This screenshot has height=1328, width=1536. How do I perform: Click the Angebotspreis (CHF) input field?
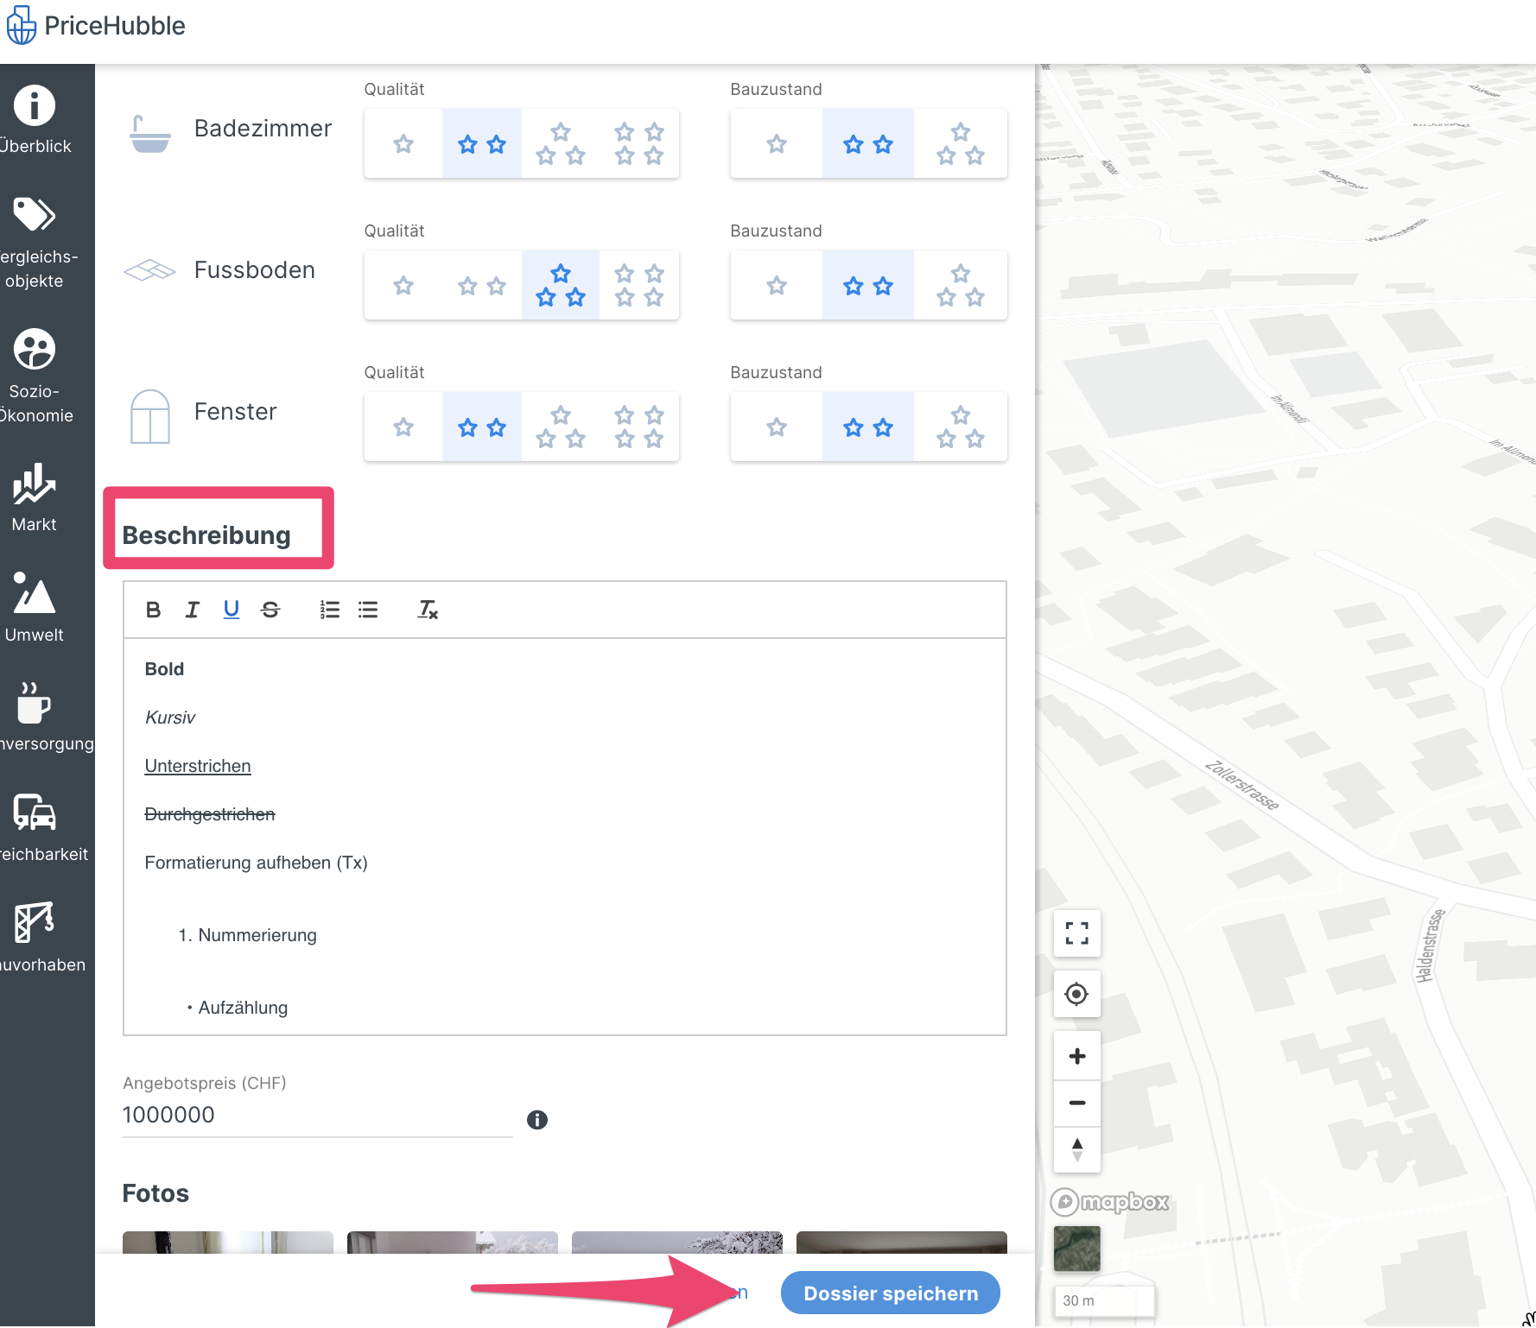318,1116
